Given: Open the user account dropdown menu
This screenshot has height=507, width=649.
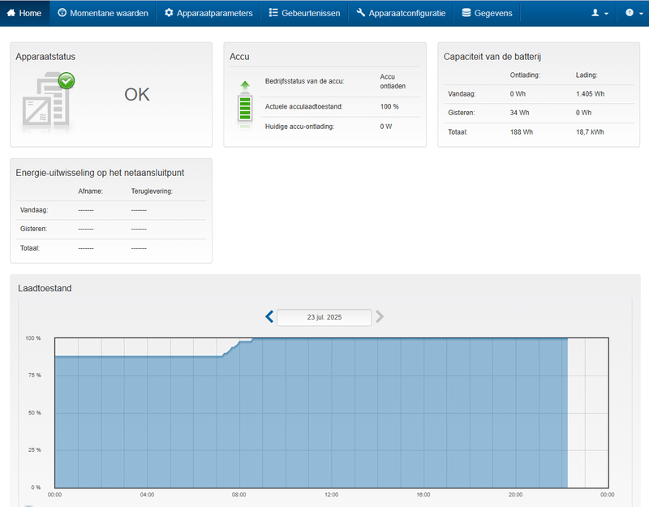Looking at the screenshot, I should [600, 13].
